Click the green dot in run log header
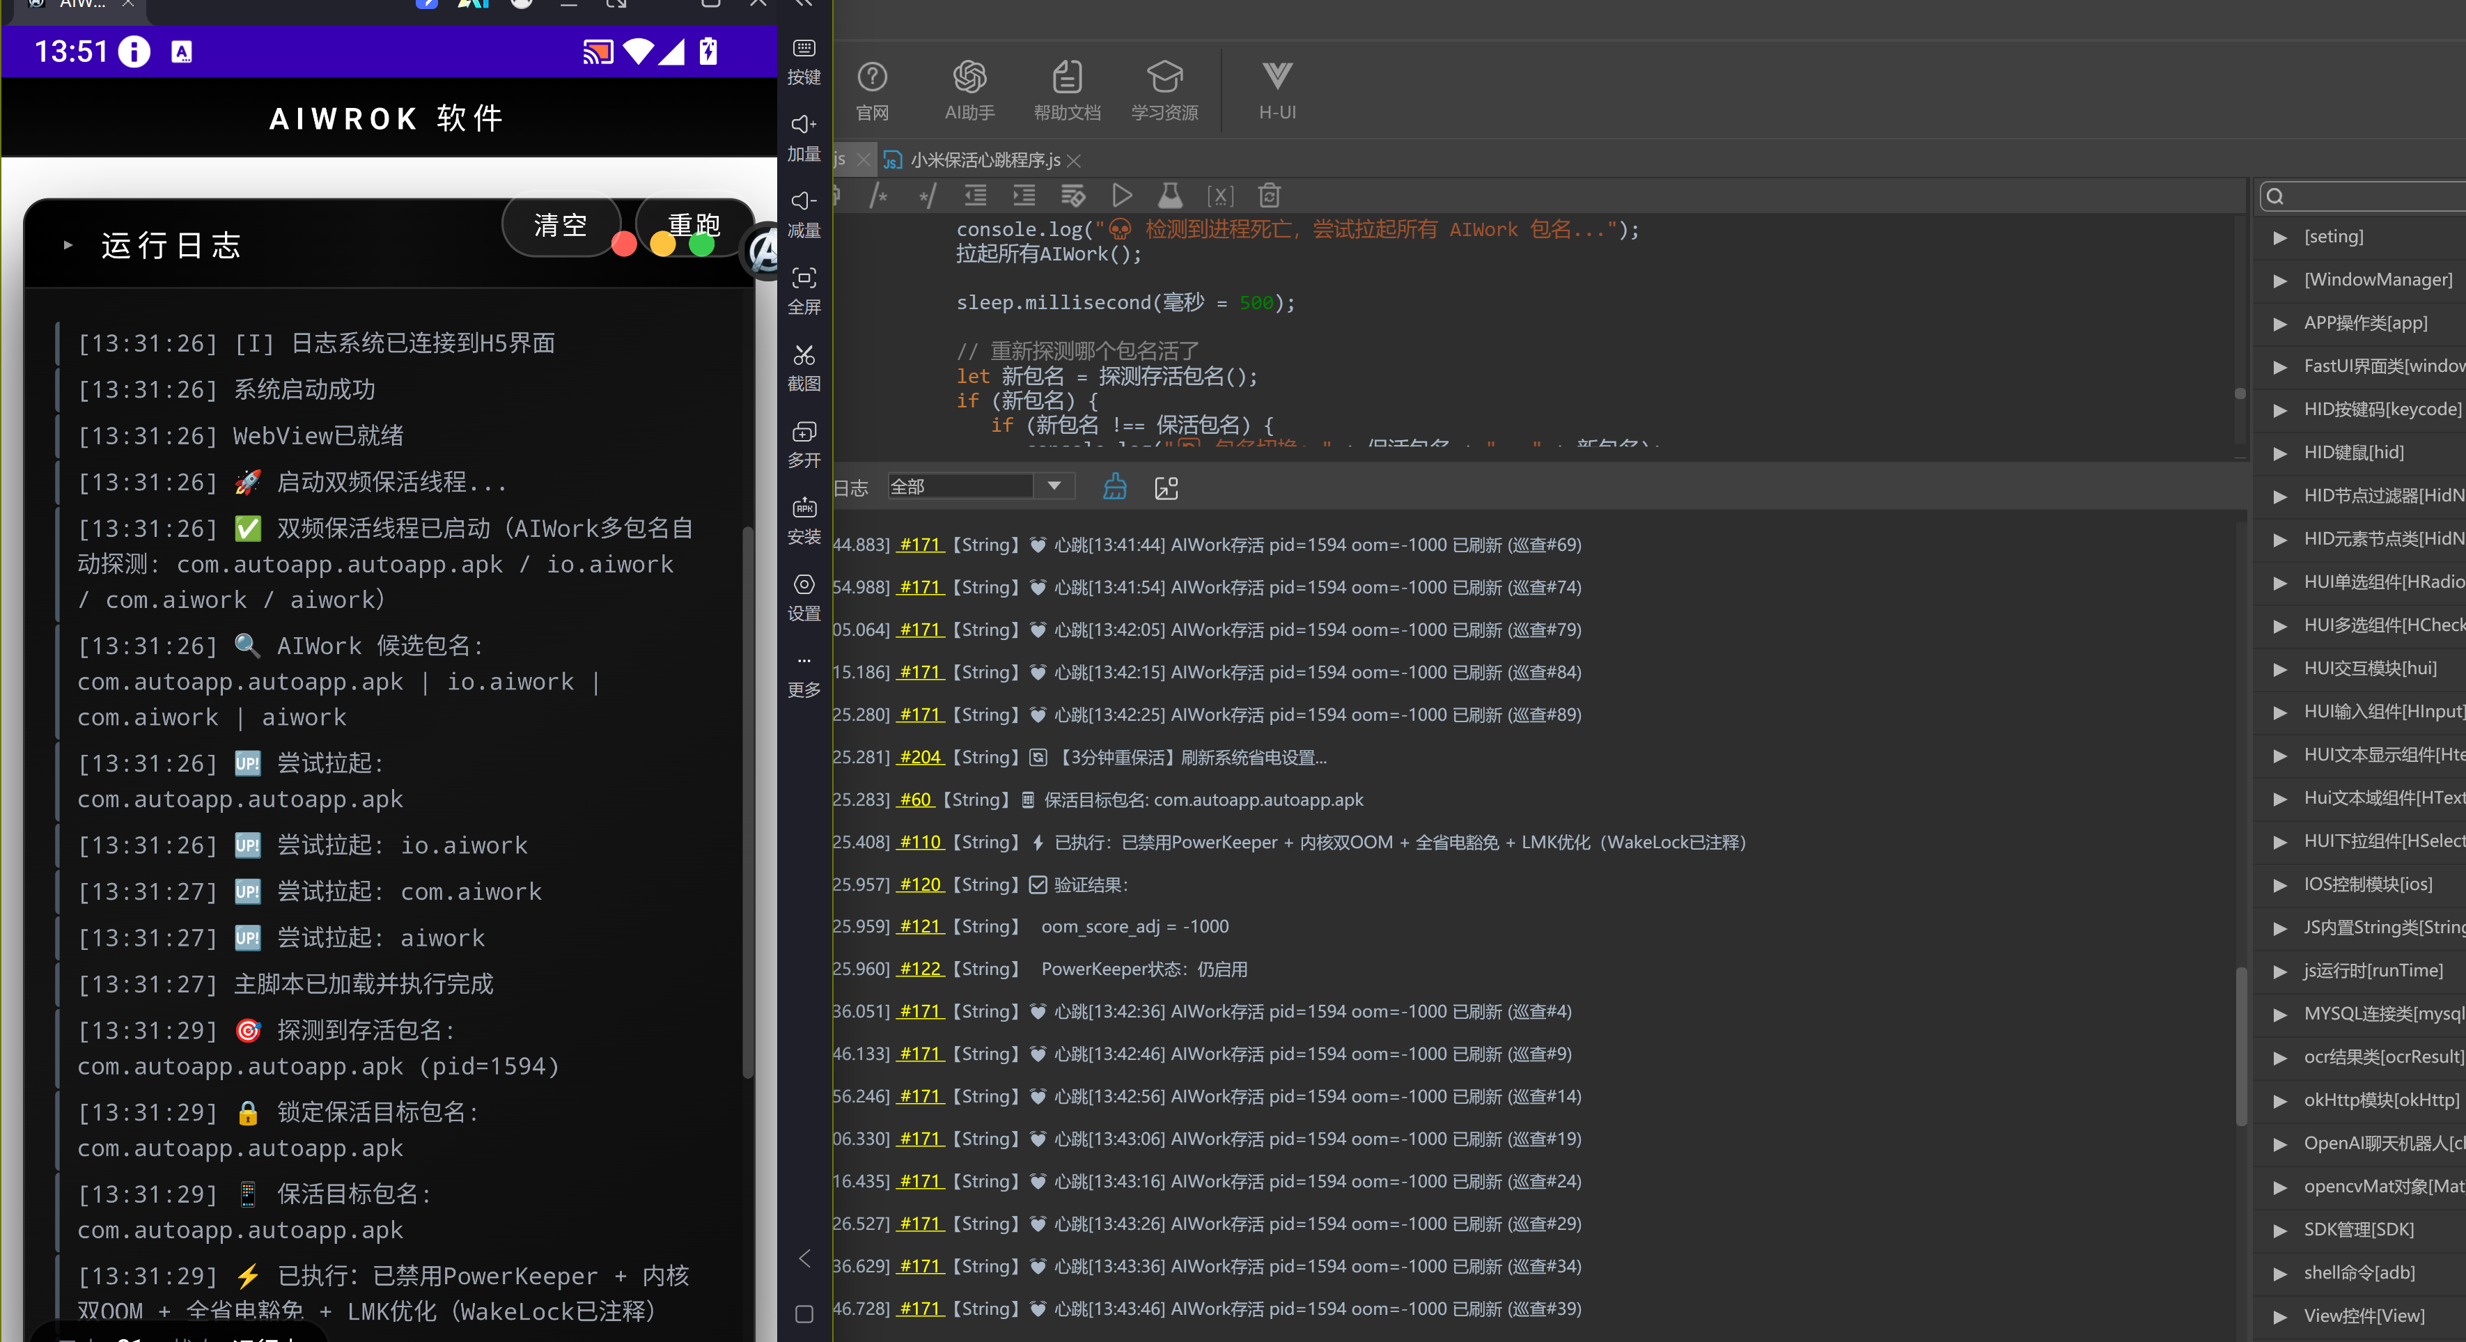Image resolution: width=2466 pixels, height=1342 pixels. pyautogui.click(x=702, y=245)
